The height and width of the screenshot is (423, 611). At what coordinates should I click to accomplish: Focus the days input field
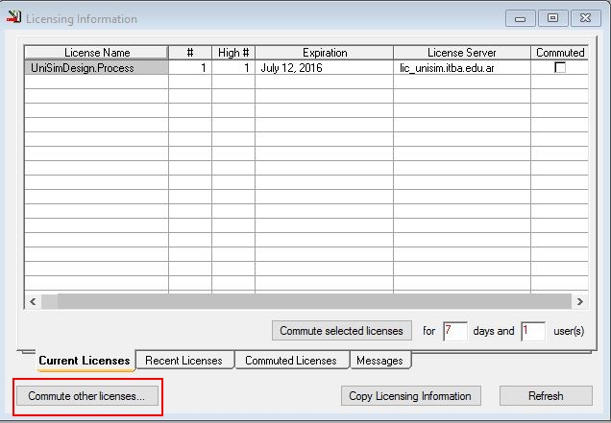point(454,331)
